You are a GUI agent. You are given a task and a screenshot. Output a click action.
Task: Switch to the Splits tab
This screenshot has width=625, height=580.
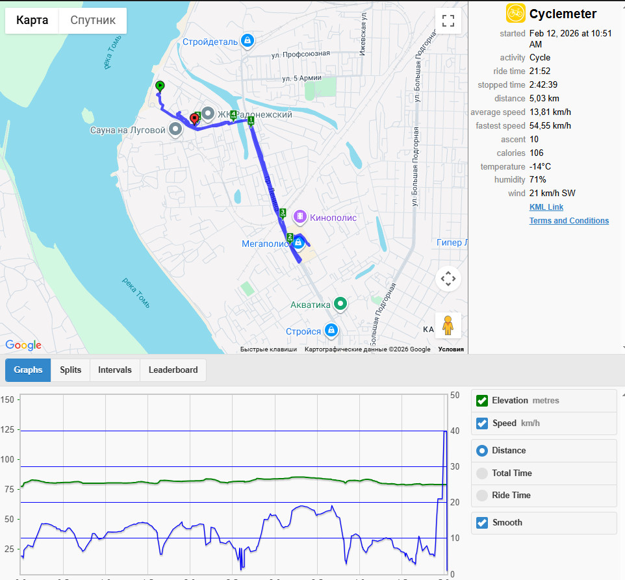tap(71, 370)
